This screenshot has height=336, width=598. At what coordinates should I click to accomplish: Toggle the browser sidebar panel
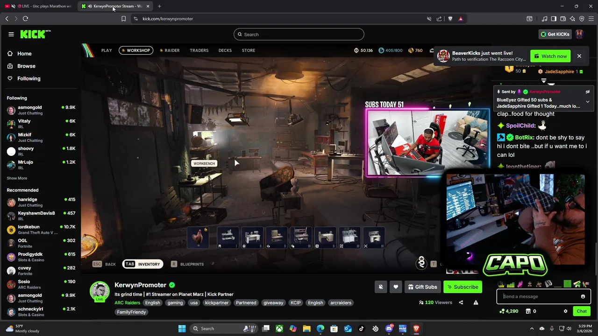click(x=554, y=19)
